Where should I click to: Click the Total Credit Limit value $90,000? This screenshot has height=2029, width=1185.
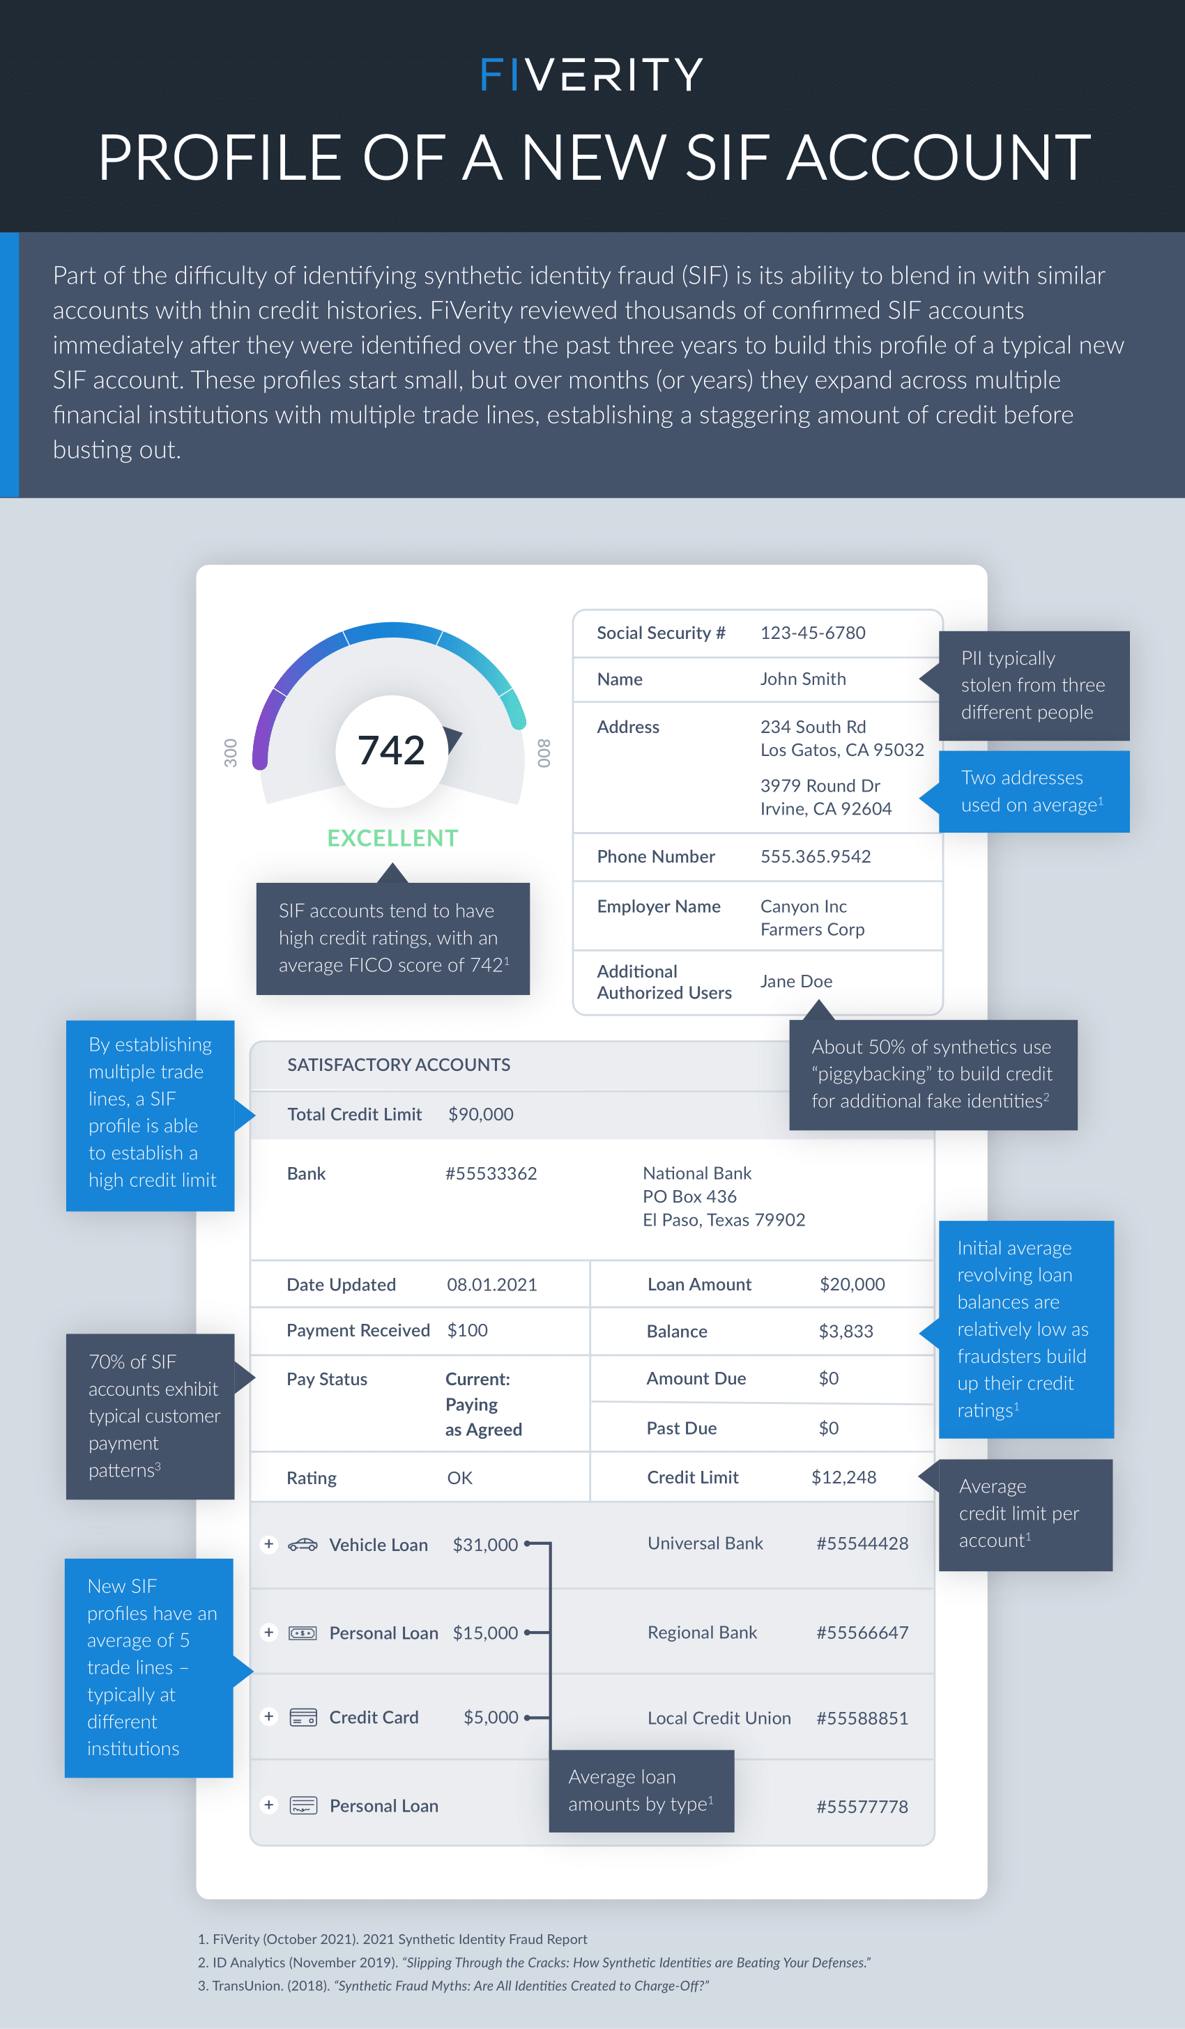coord(481,1114)
